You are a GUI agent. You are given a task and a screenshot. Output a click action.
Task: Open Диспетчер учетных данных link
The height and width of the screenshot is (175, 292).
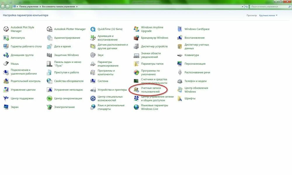click(197, 46)
